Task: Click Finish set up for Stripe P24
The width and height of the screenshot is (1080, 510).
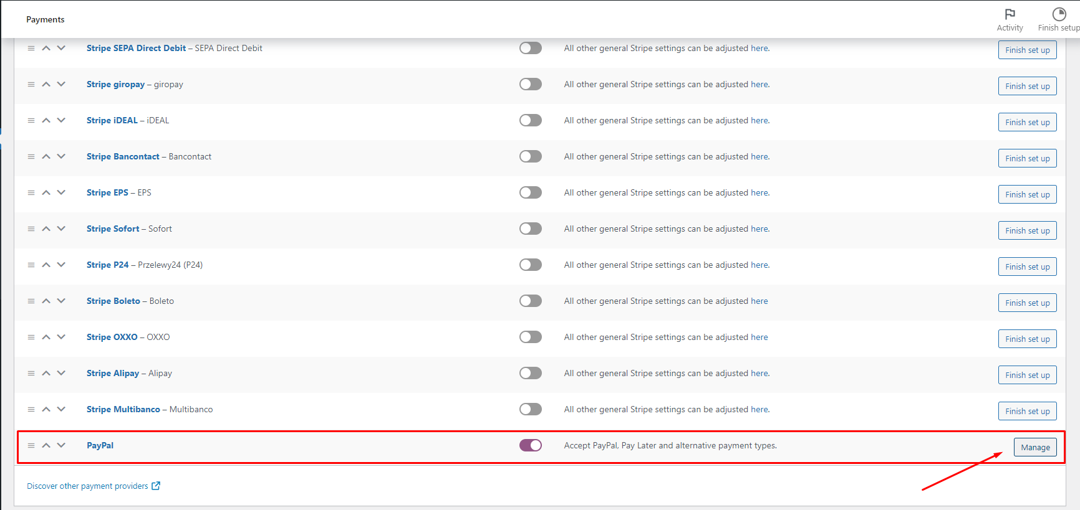Action: [1028, 267]
